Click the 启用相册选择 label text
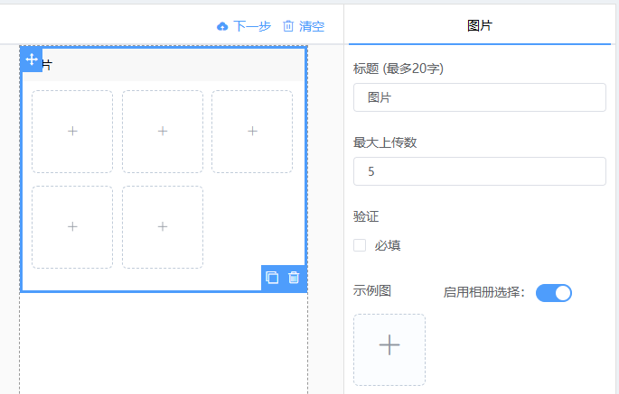The width and height of the screenshot is (619, 394). (483, 292)
